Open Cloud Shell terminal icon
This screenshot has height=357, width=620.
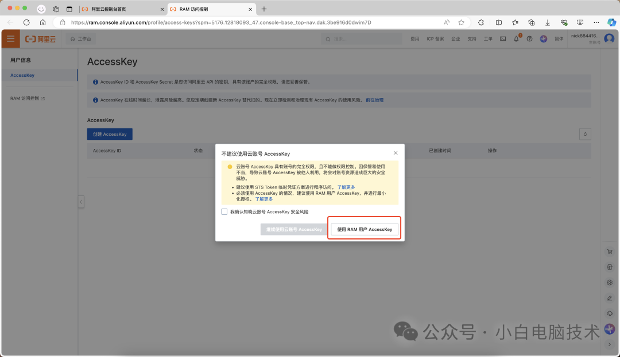click(x=502, y=38)
